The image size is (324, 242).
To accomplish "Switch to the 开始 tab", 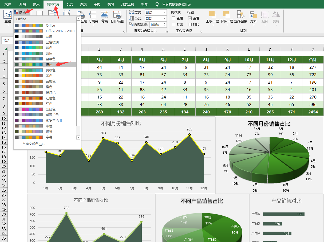I will point(23,4).
